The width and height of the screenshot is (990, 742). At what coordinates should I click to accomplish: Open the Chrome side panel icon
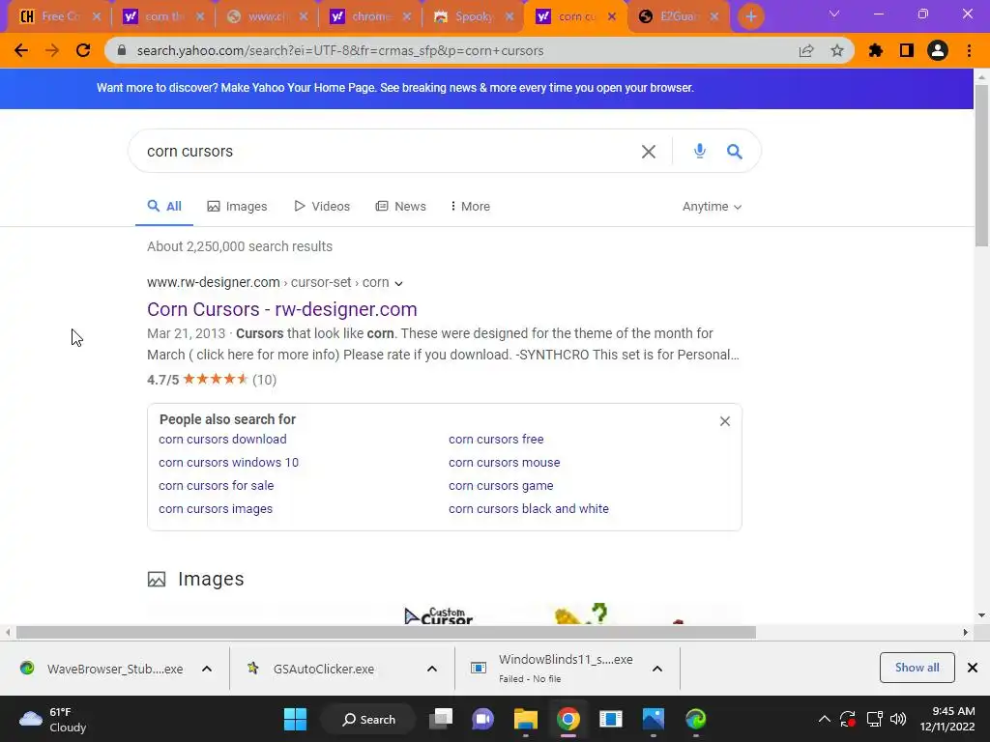point(907,50)
